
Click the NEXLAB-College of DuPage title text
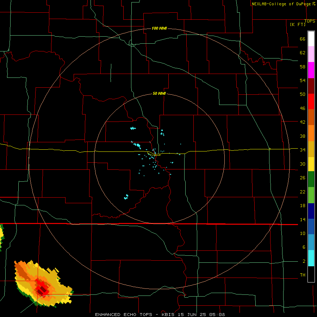point(281,4)
